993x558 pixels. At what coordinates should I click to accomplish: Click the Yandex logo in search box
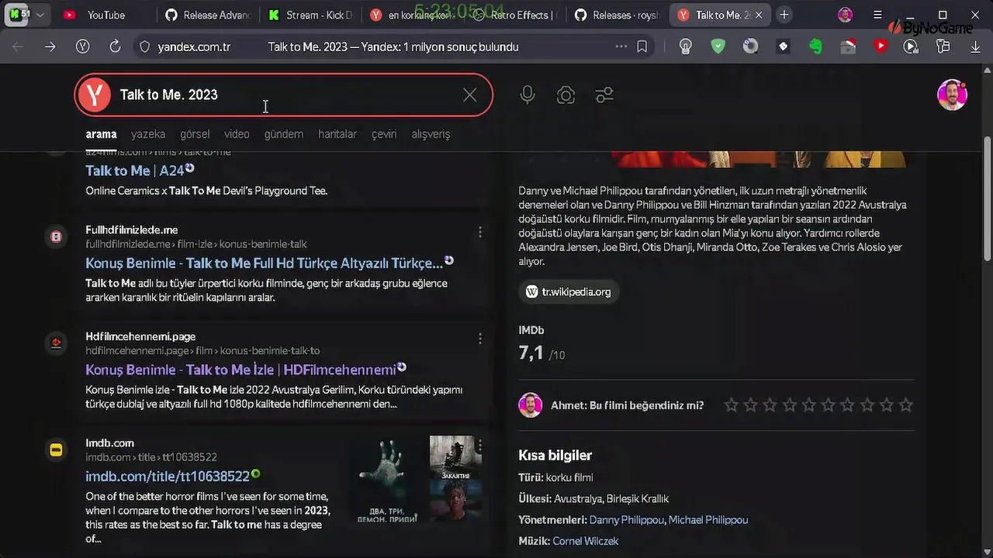coord(95,95)
